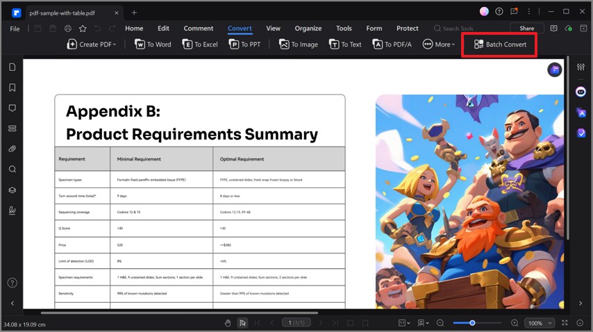Open the reading mode book icon near Share
Screen dimensions: 593x332
click(x=553, y=28)
